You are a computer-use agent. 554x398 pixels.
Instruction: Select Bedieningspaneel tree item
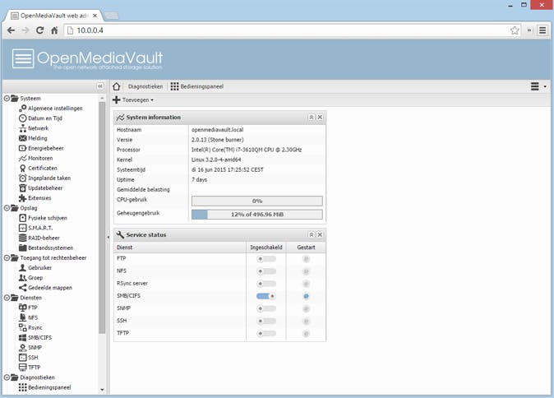click(49, 387)
